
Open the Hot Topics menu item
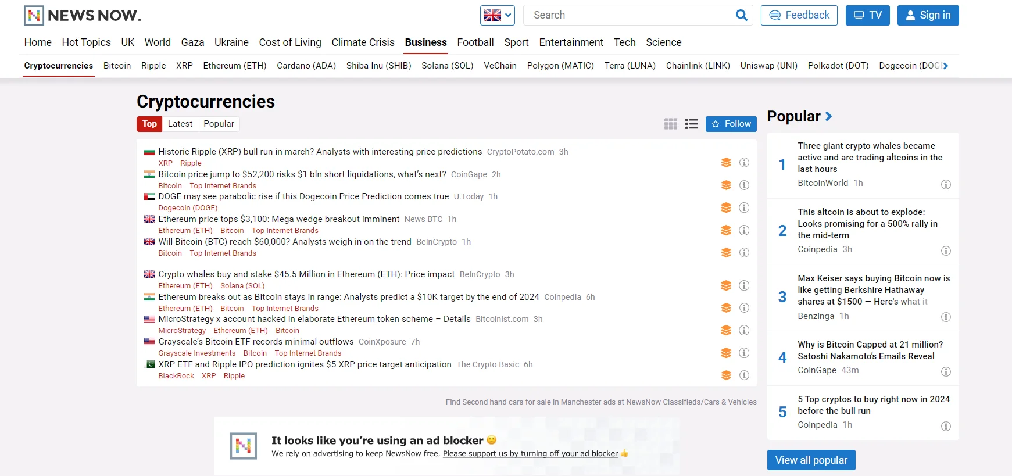86,42
